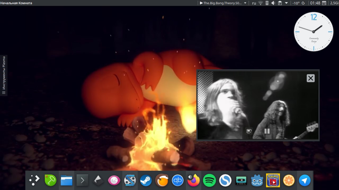Switch to Firefox in the dock
The width and height of the screenshot is (339, 190).
click(x=194, y=180)
